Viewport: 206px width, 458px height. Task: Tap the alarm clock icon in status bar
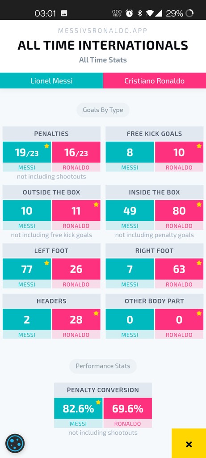click(x=129, y=13)
